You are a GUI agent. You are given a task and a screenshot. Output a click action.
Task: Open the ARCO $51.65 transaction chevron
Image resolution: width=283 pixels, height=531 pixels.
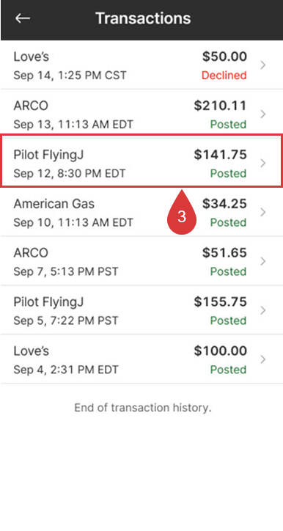(x=263, y=261)
